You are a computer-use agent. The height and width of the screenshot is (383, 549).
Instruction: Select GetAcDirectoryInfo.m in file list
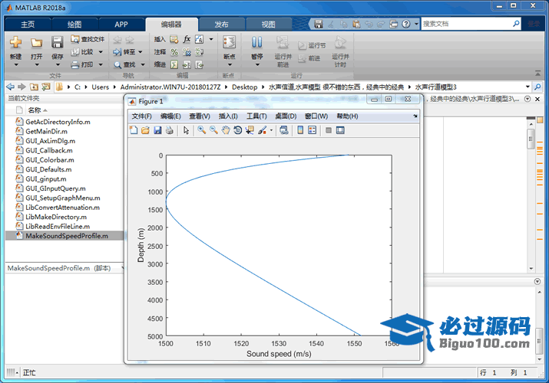(x=58, y=122)
